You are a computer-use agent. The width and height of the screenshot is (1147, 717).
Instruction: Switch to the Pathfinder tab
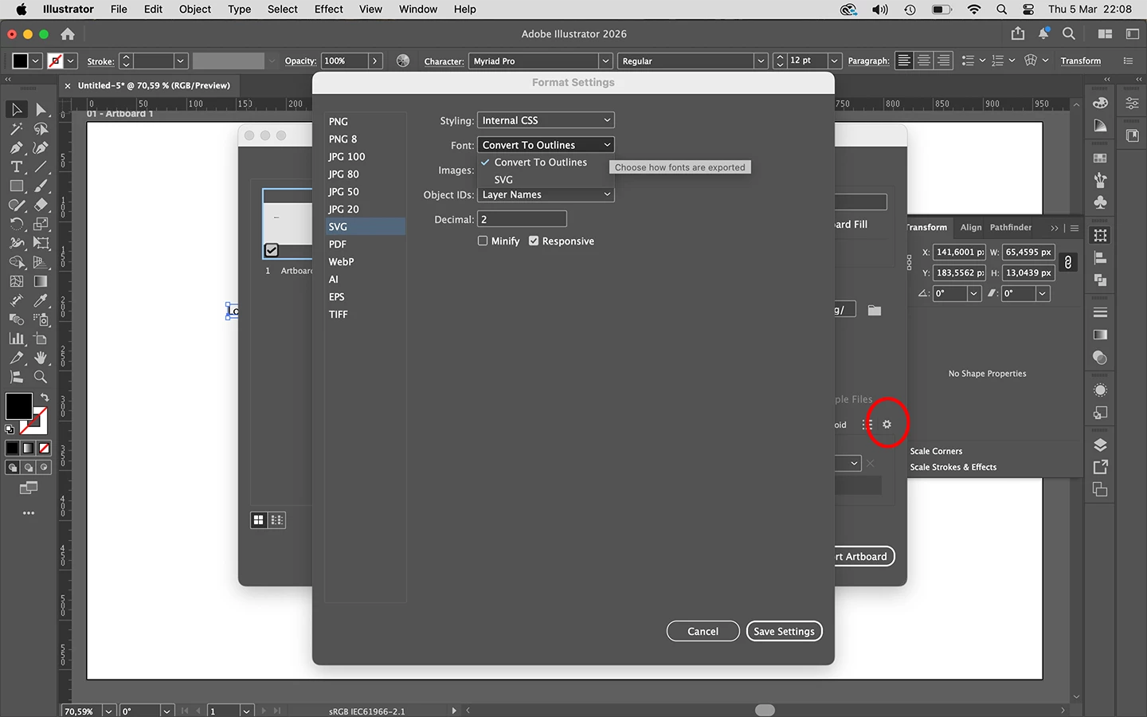[1011, 227]
